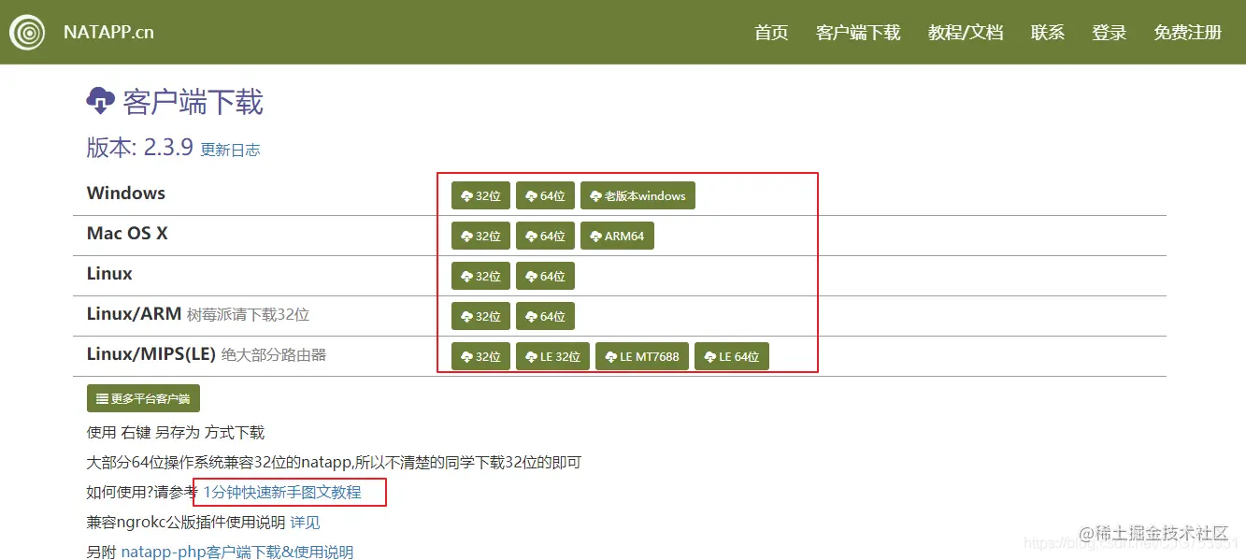1246x560 pixels.
Task: Click the 使用 右键 另存为 方式下载 text
Action: pyautogui.click(x=176, y=432)
